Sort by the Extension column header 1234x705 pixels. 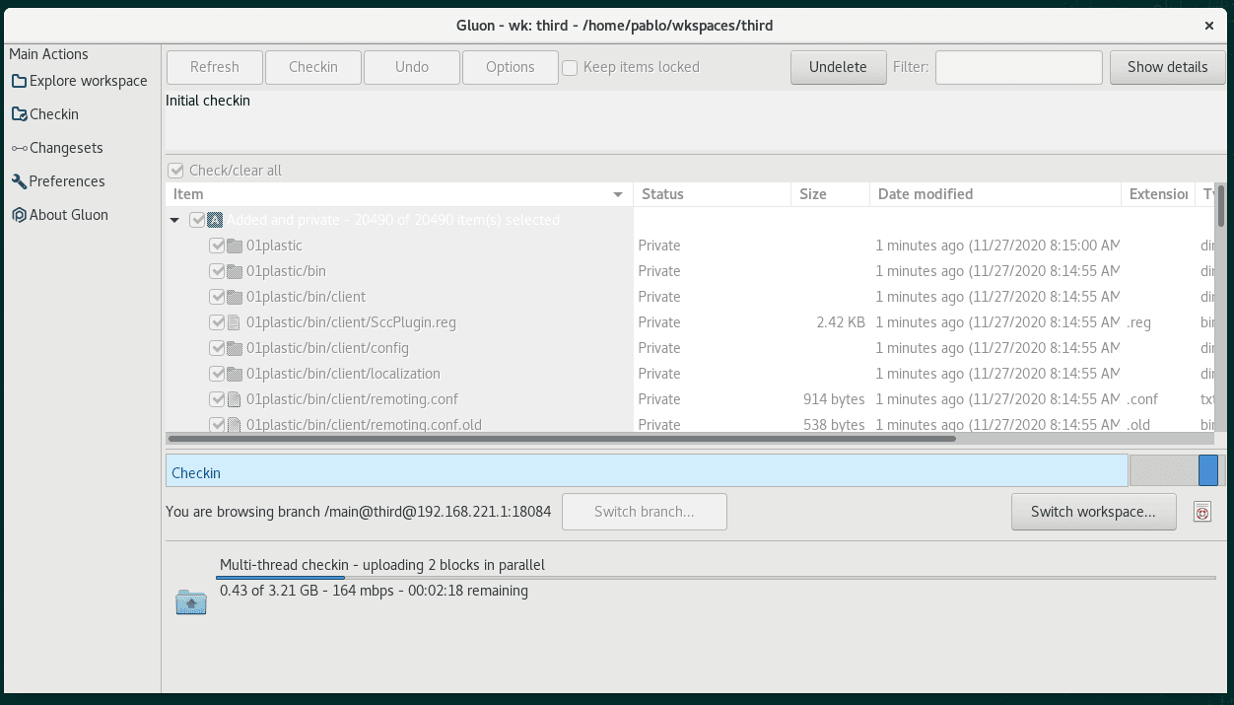click(1158, 194)
